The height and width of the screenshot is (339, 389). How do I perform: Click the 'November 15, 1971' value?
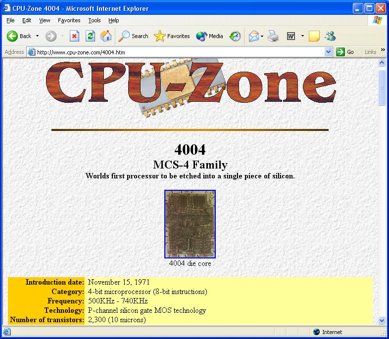click(x=119, y=282)
